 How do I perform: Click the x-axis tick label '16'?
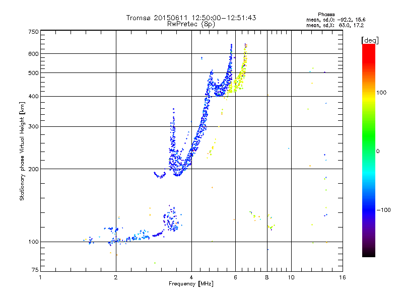(343, 277)
